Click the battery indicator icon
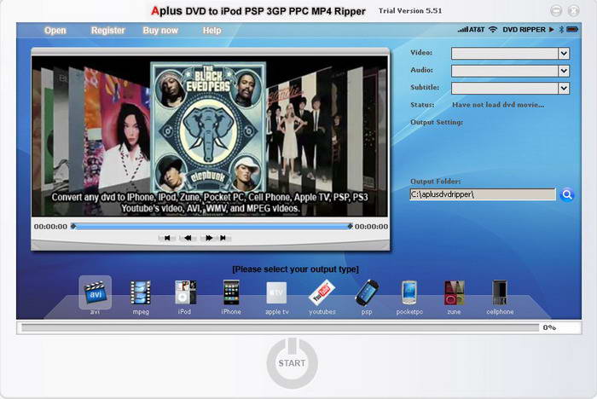 pos(572,29)
